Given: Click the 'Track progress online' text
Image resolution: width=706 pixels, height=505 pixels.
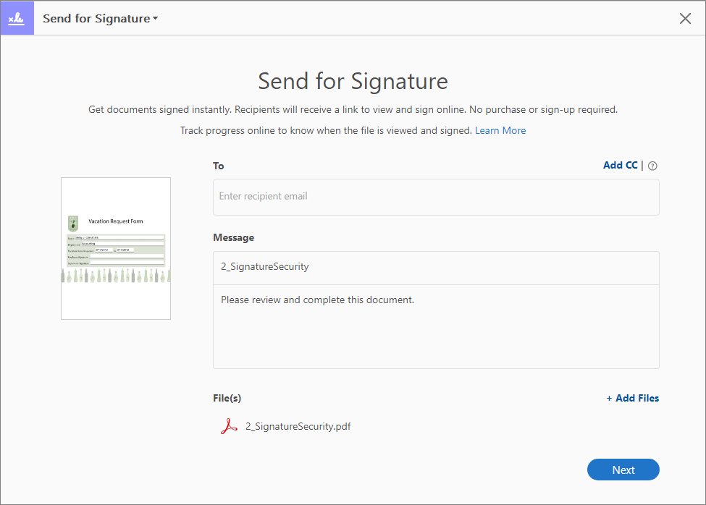Looking at the screenshot, I should click(326, 131).
